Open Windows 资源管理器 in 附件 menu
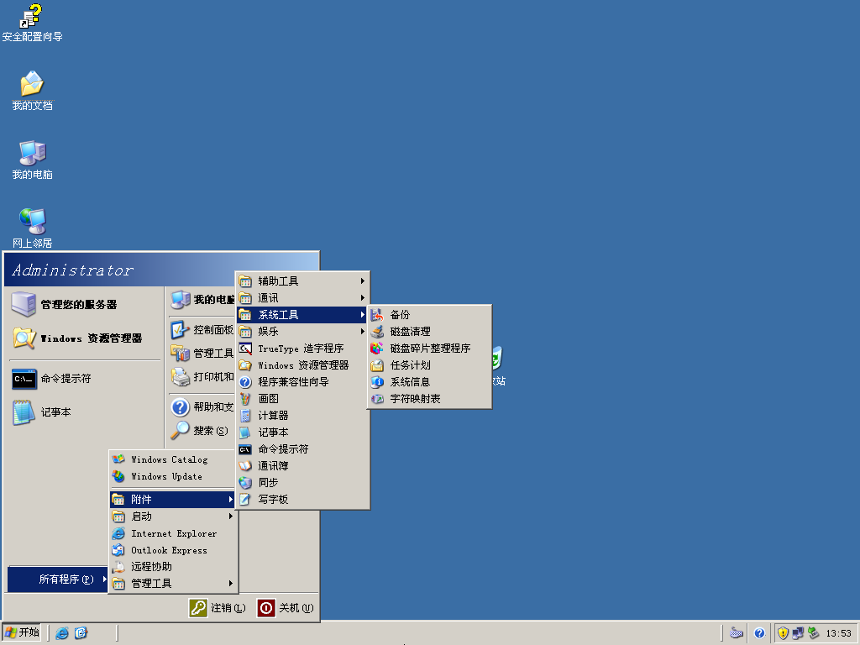 [x=302, y=365]
